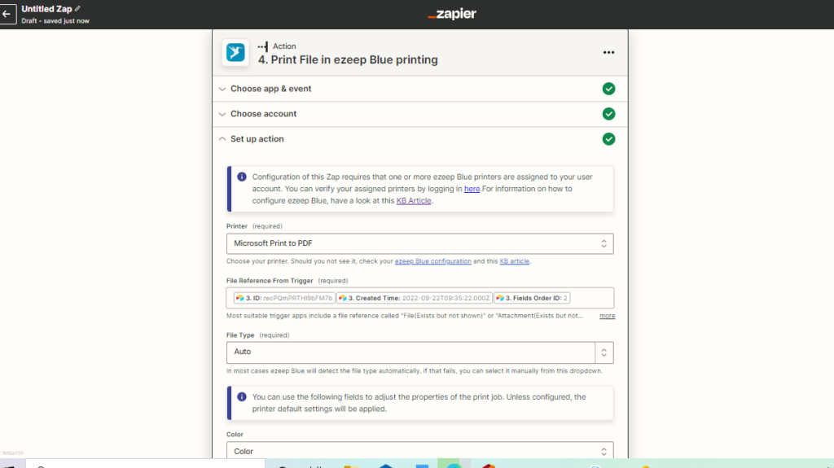
Task: Click the ezeep Blue app icon
Action: [x=235, y=53]
